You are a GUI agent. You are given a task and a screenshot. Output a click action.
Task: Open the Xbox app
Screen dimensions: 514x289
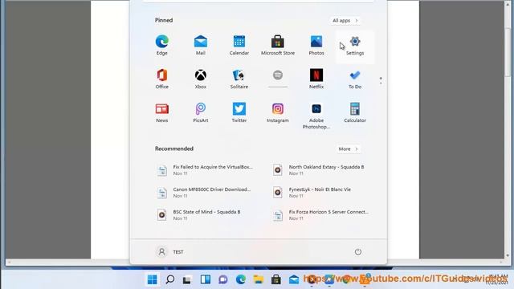200,79
